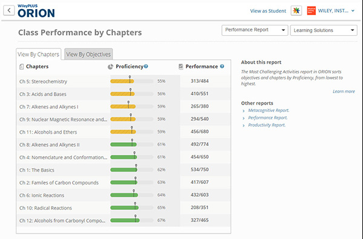
Task: Click the Ch 5 Stereochemistry proficiency bar
Action: (x=132, y=81)
